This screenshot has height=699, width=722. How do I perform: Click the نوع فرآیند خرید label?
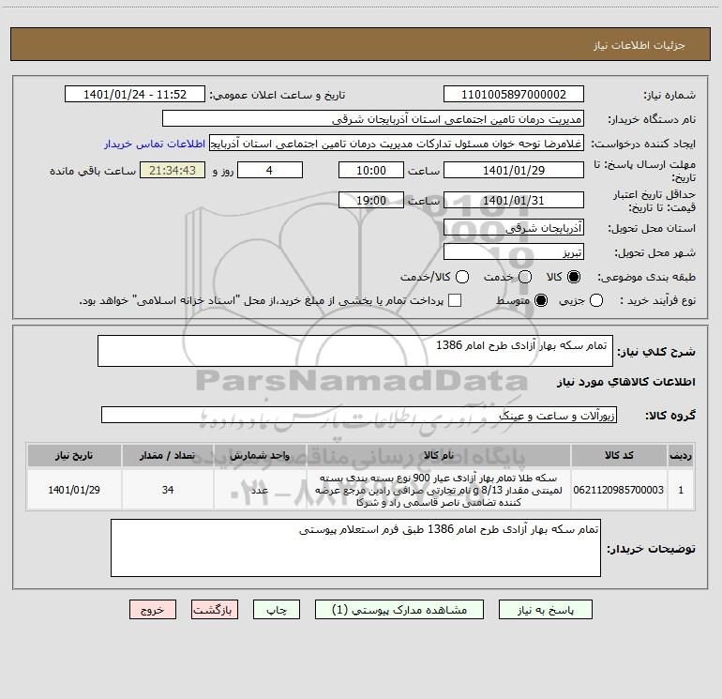pos(657,300)
